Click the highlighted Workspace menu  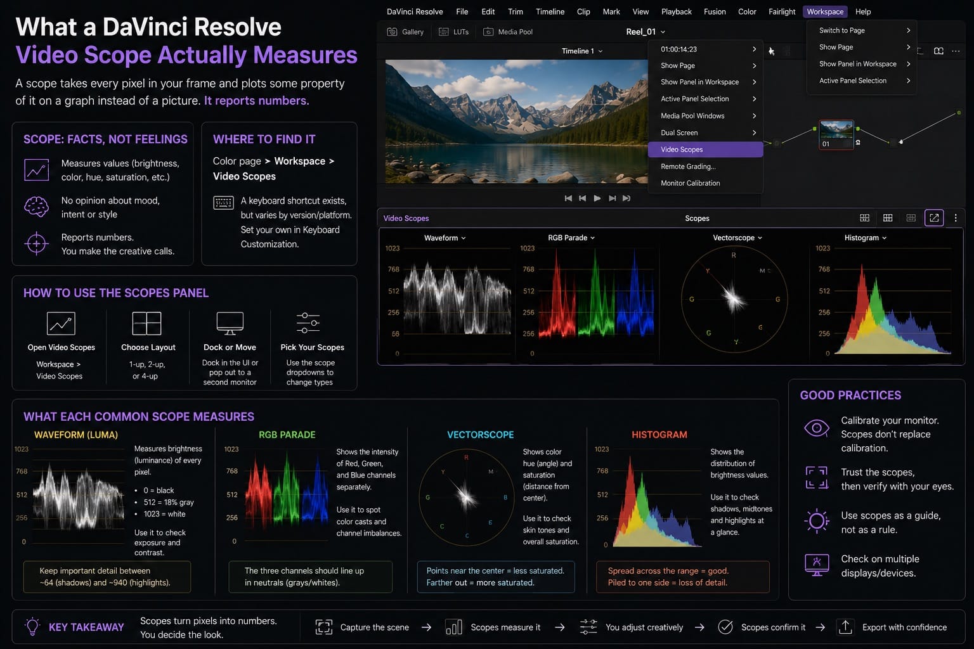(825, 11)
